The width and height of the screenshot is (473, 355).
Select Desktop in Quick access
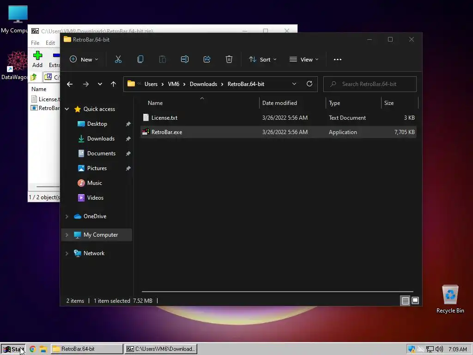pyautogui.click(x=97, y=124)
